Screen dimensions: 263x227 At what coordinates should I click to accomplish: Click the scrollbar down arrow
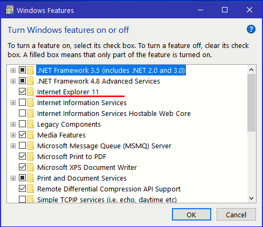click(x=251, y=198)
